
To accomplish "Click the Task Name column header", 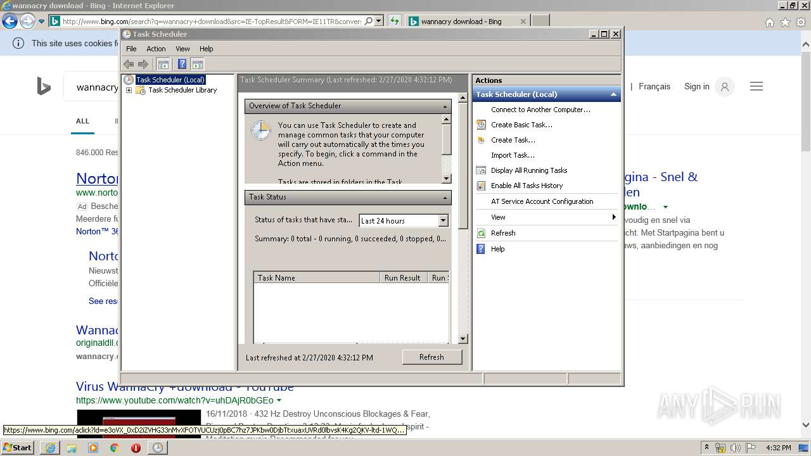I will tap(317, 277).
